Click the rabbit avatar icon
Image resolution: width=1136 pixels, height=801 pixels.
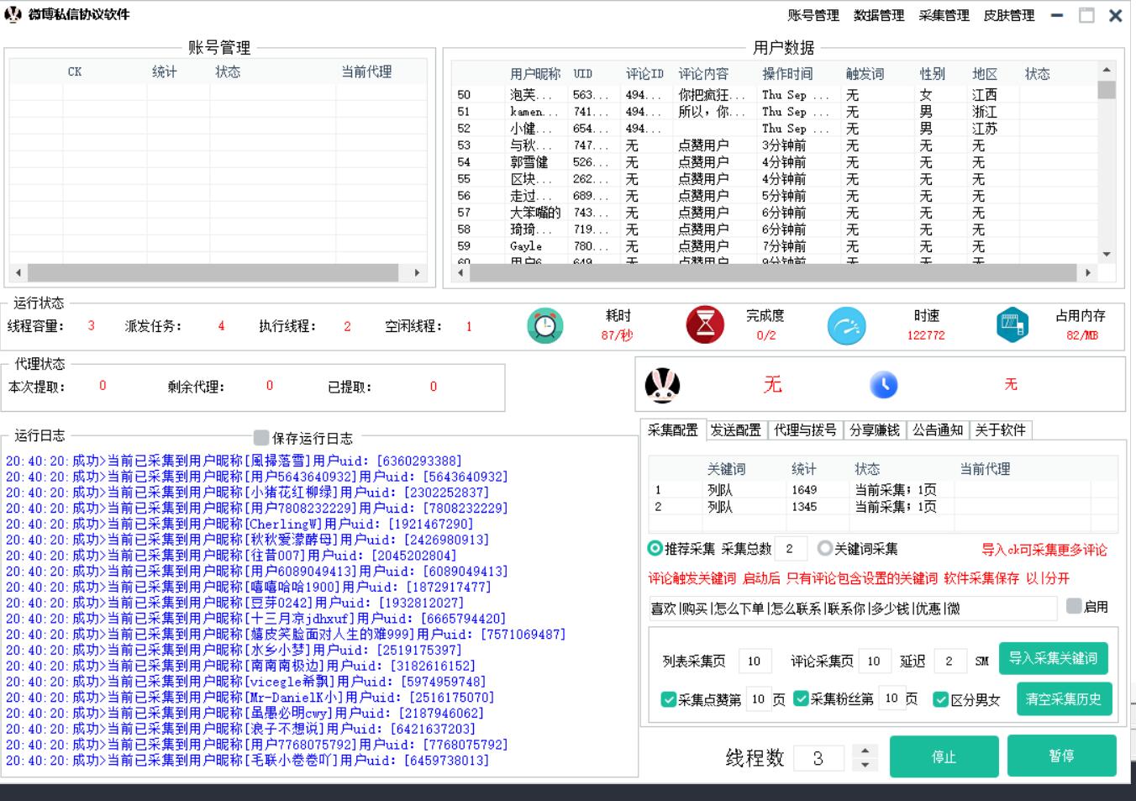[x=662, y=385]
